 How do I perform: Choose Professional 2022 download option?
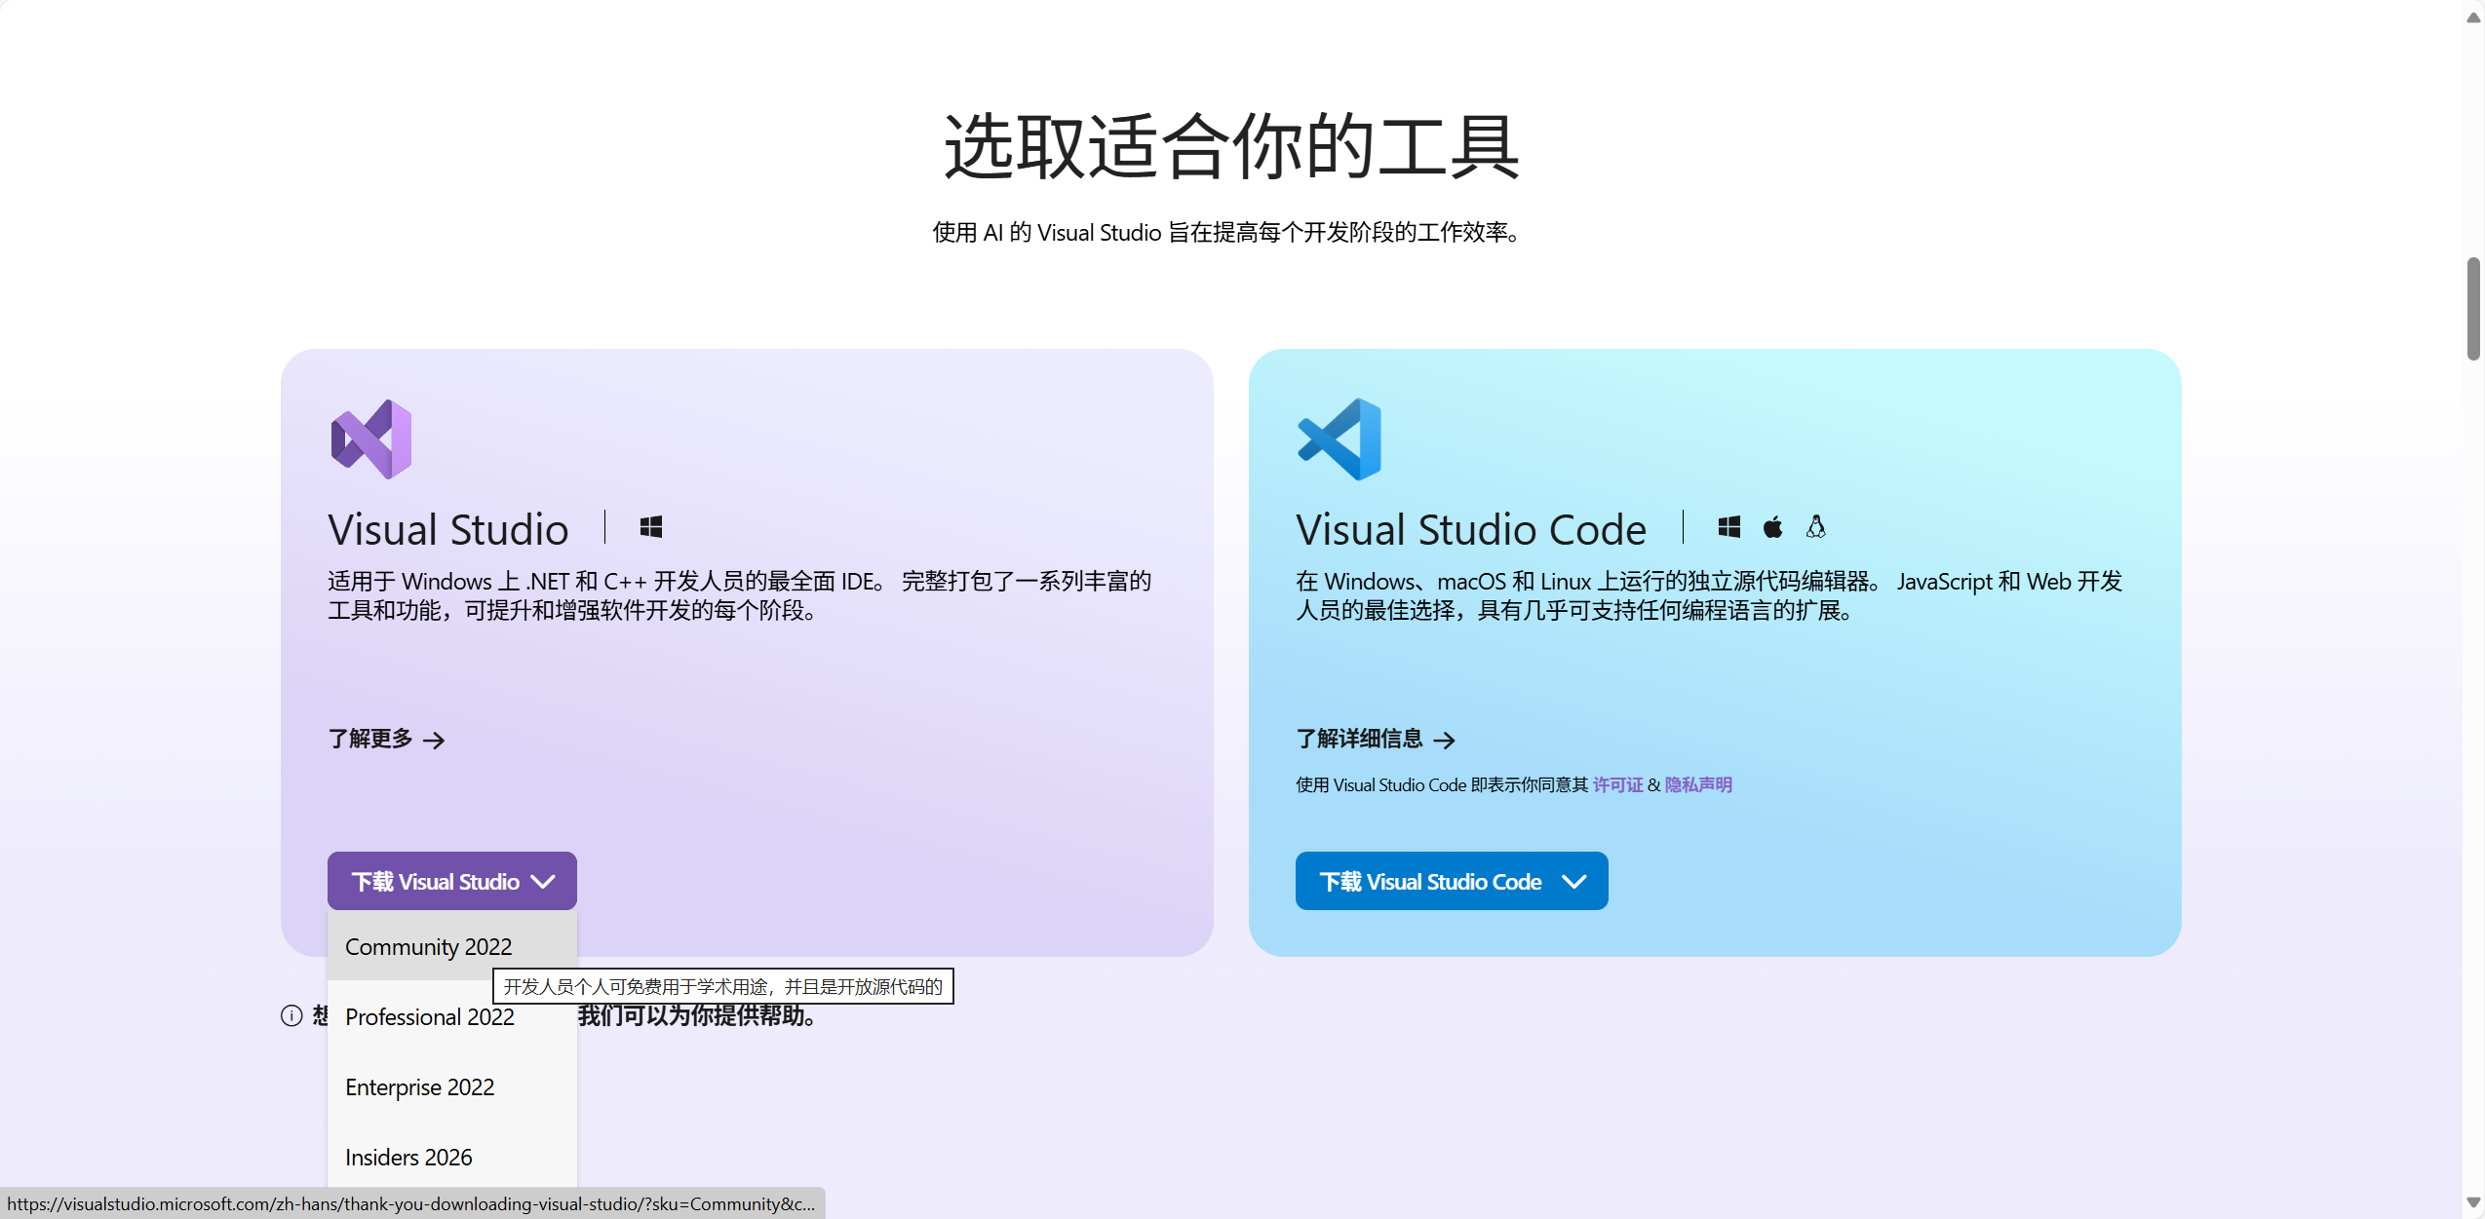coord(429,1017)
